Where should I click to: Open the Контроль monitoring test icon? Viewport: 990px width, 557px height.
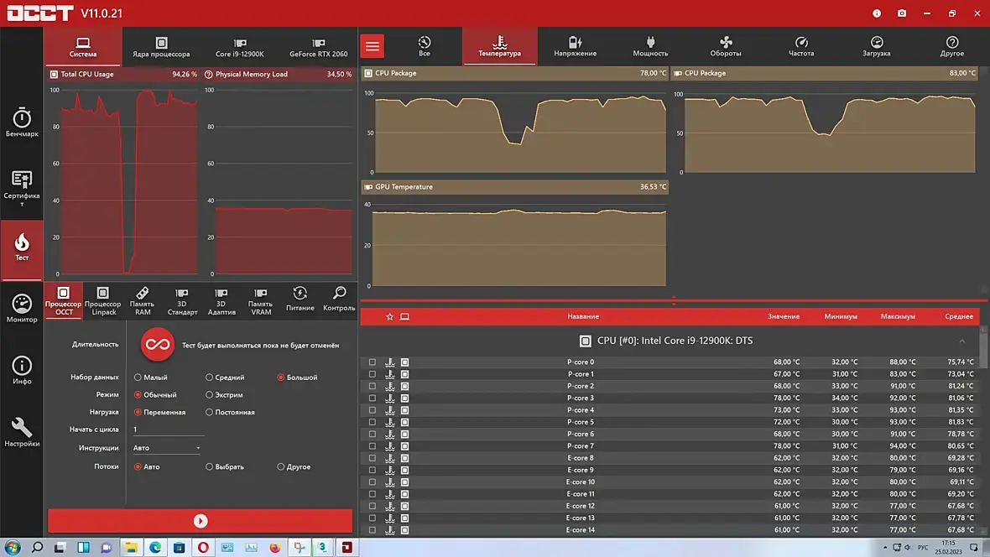[339, 298]
